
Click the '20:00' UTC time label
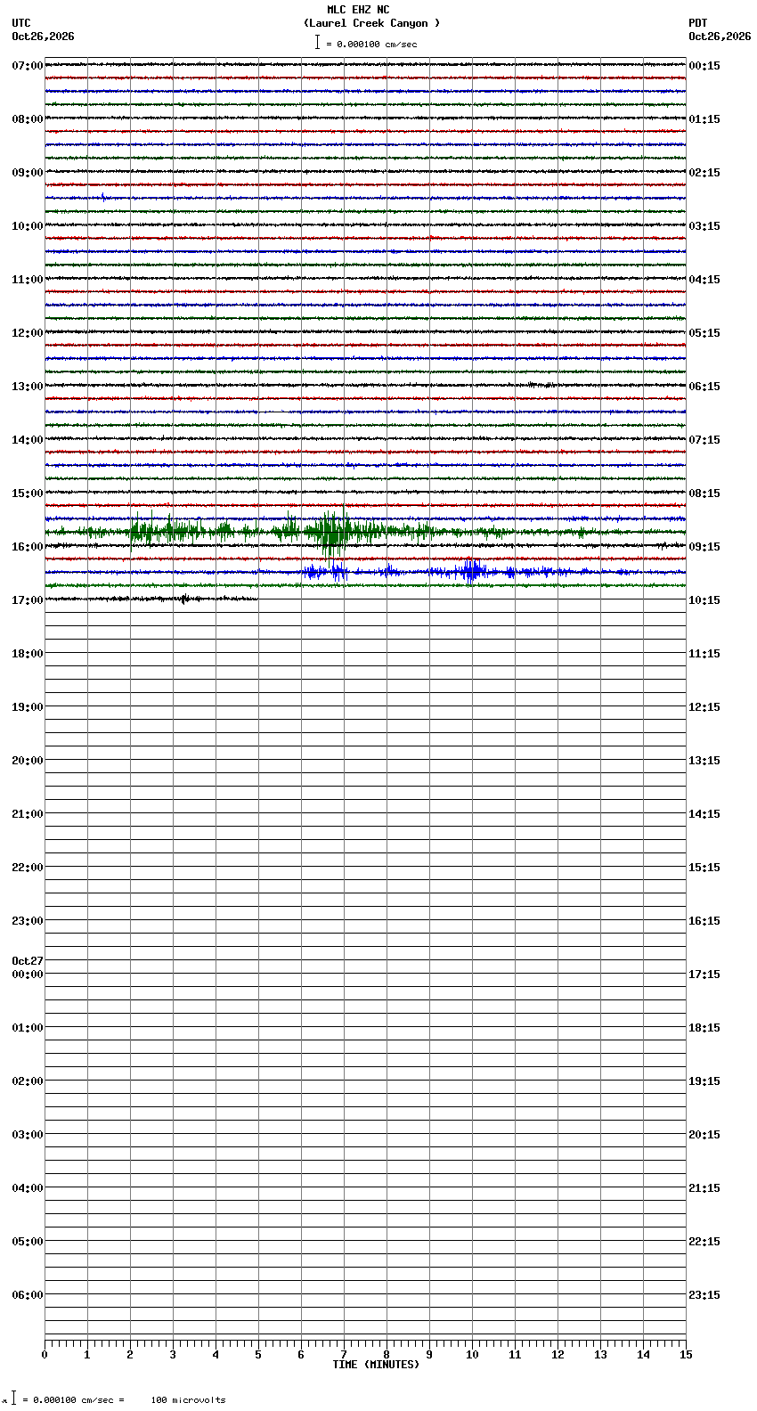pos(28,761)
